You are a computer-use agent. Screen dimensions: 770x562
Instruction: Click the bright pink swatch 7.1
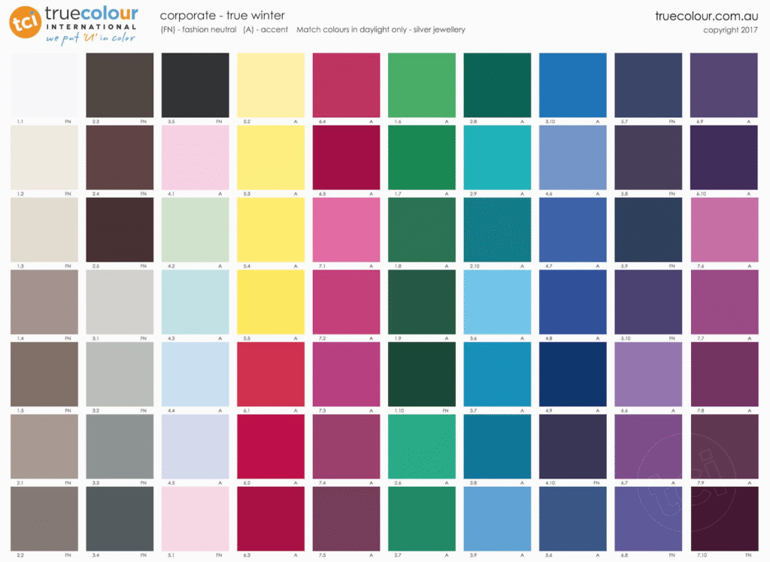346,229
